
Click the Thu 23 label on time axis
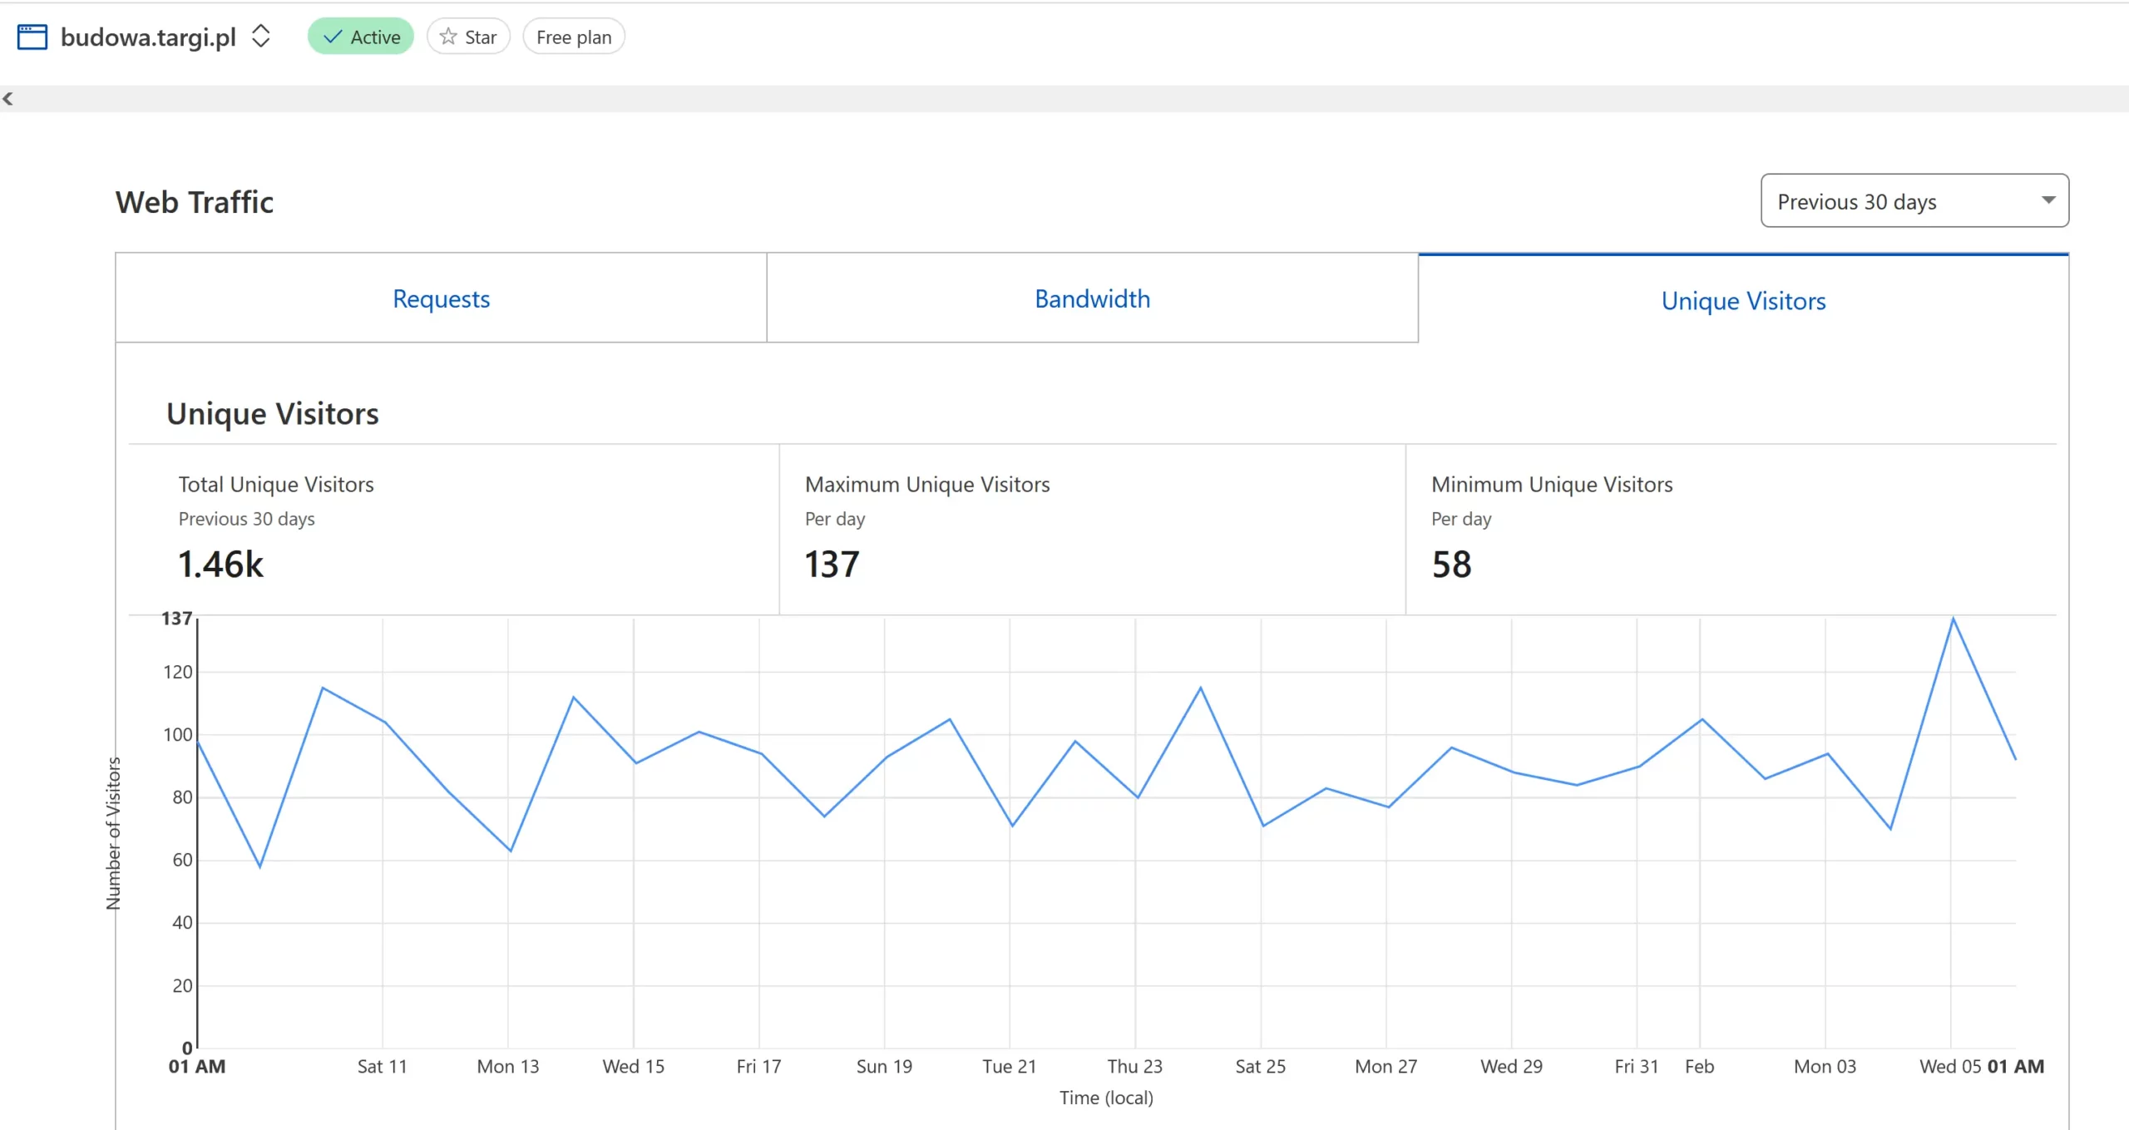(x=1134, y=1066)
